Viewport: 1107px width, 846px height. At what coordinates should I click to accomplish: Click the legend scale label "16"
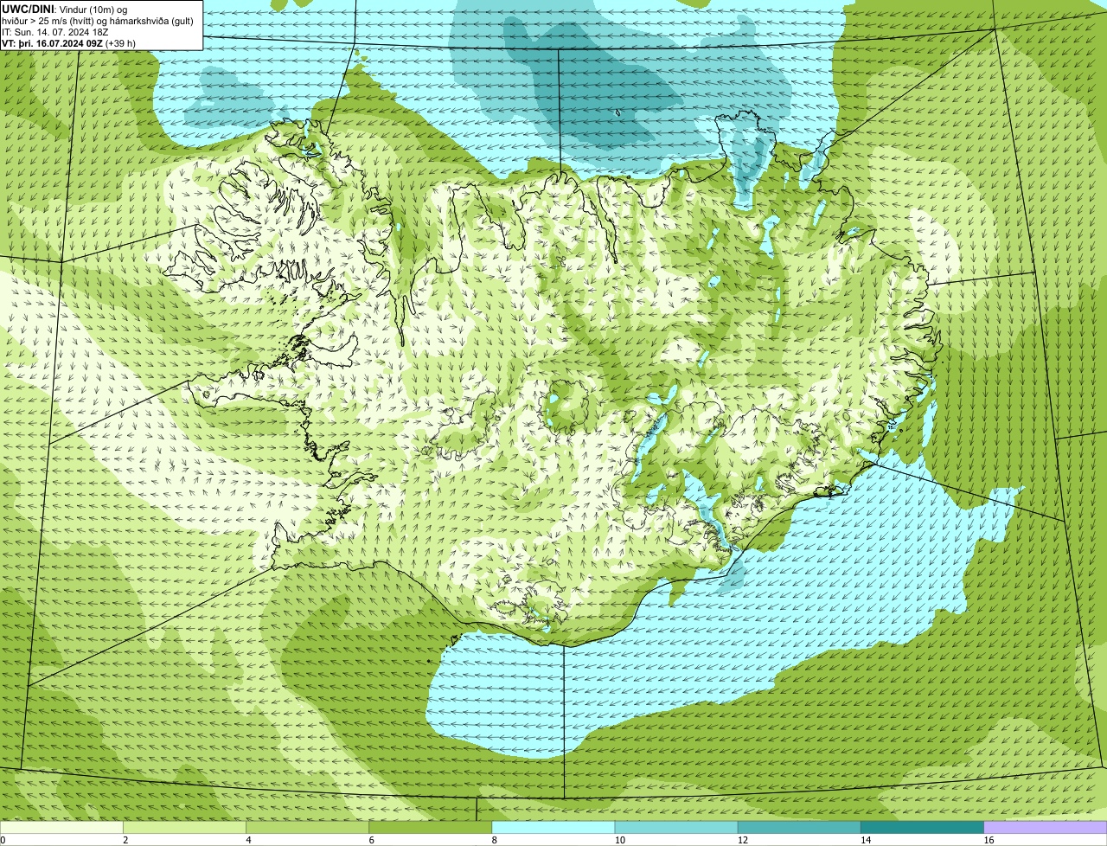point(988,840)
